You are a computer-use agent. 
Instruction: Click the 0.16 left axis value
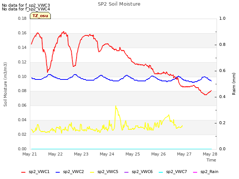coord(22,33)
